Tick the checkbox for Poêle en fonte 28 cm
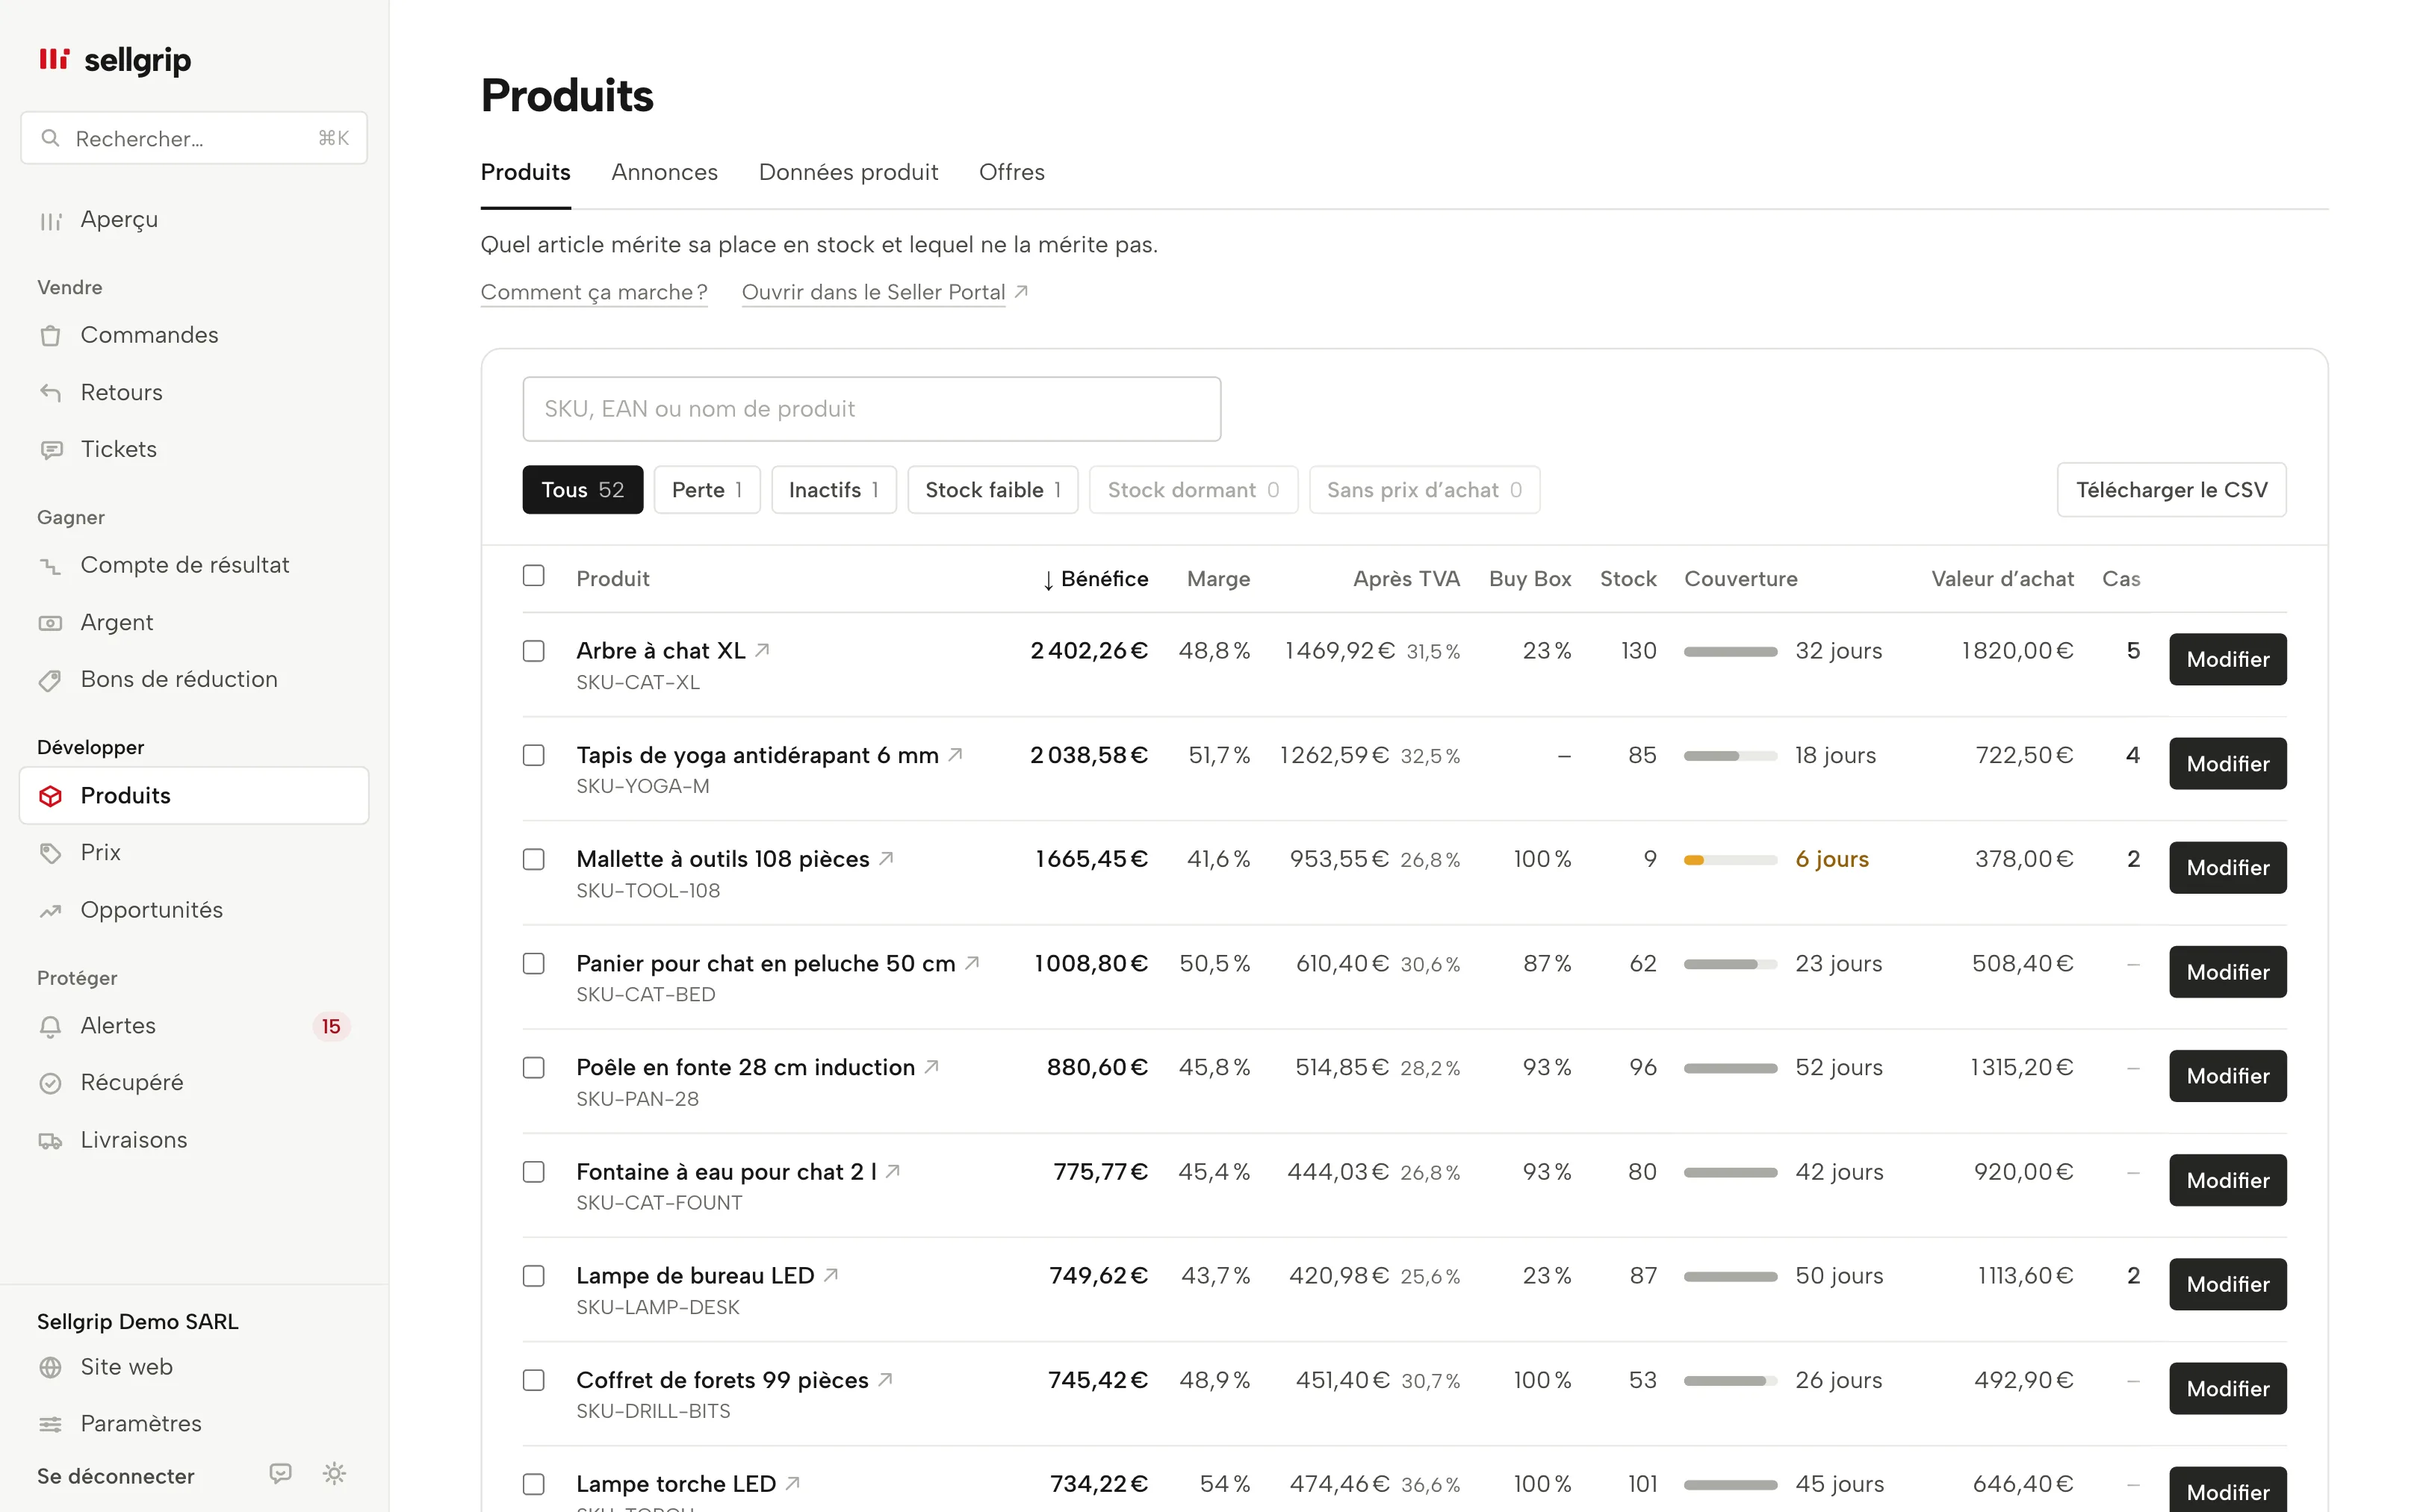 (534, 1067)
